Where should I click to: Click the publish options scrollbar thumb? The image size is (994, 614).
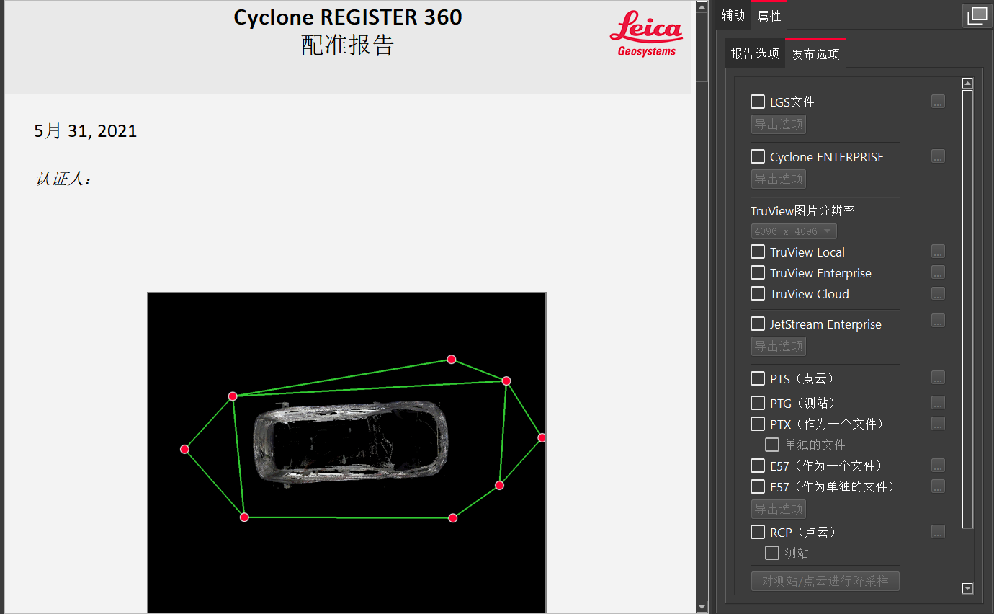968,309
